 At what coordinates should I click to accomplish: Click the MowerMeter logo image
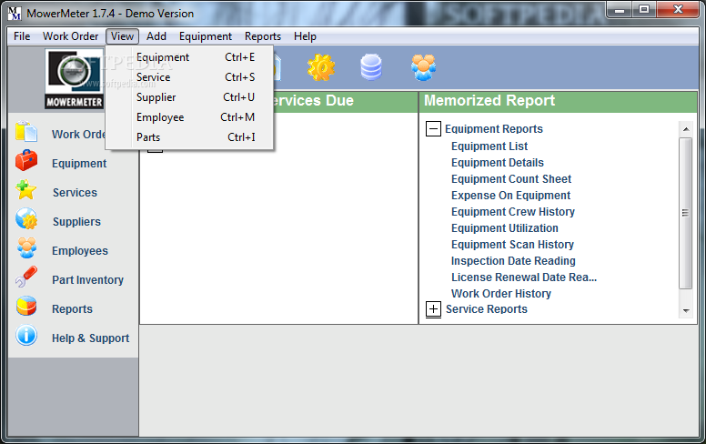point(75,79)
